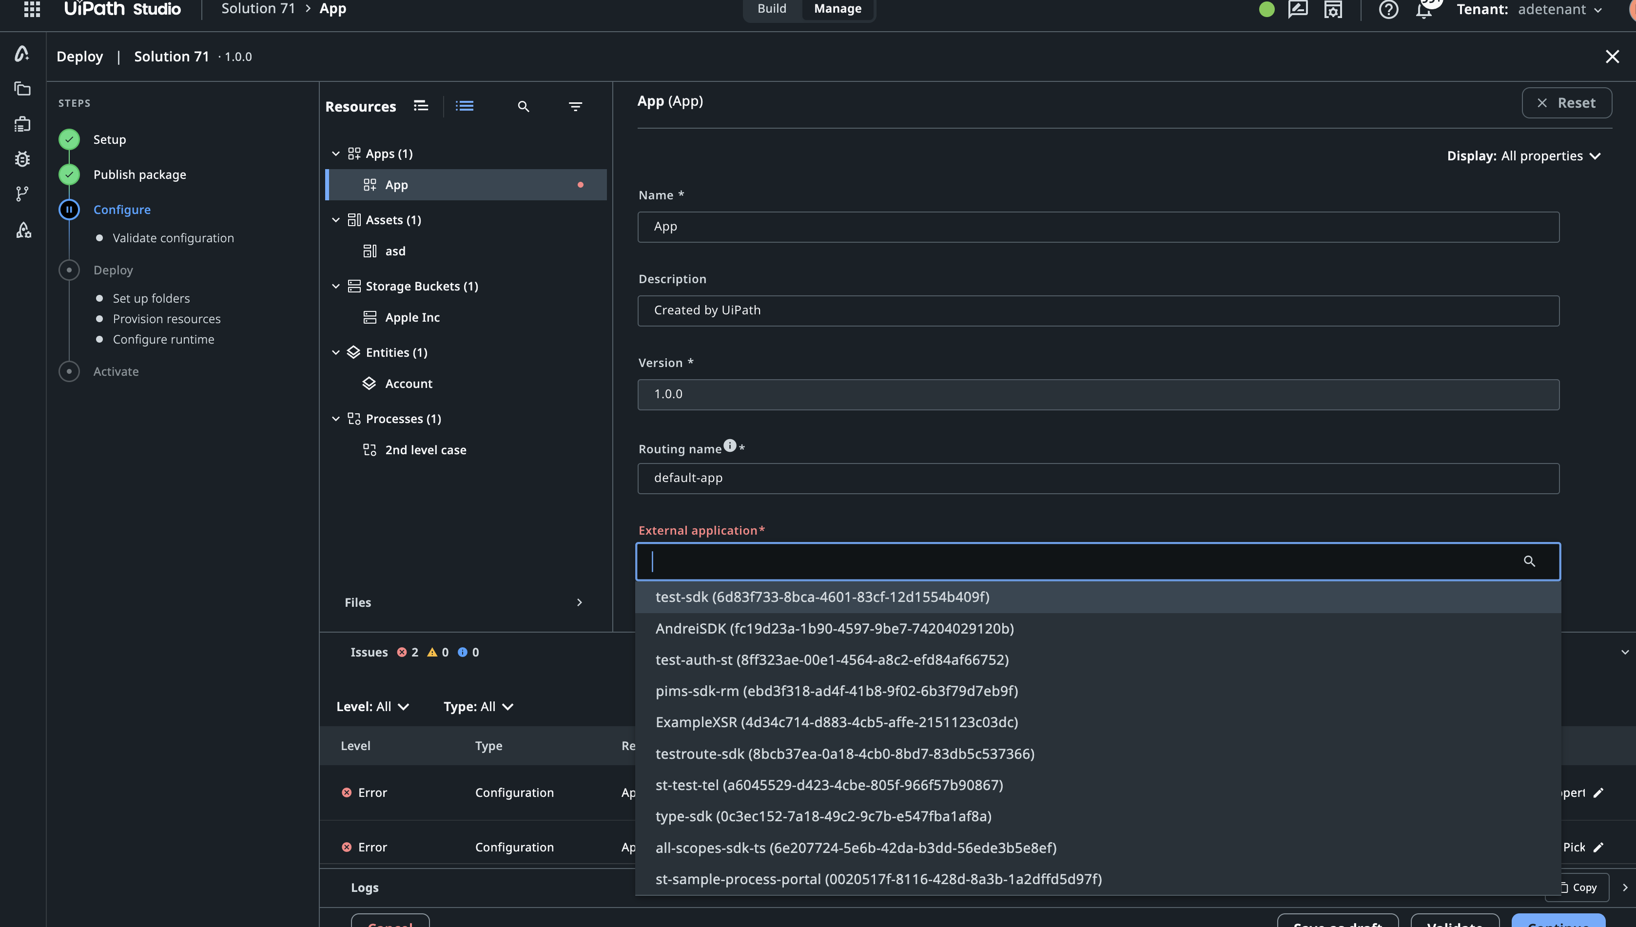Open the resources filter icon
This screenshot has height=927, width=1636.
click(575, 106)
